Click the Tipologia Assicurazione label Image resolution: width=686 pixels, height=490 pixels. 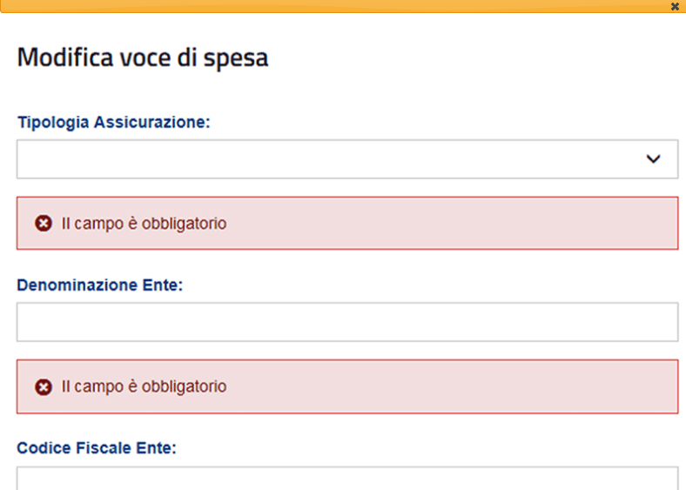[113, 122]
